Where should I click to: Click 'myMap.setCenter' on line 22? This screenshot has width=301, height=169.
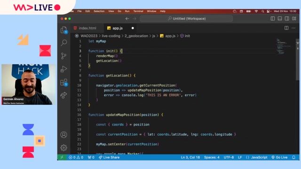tap(111, 144)
